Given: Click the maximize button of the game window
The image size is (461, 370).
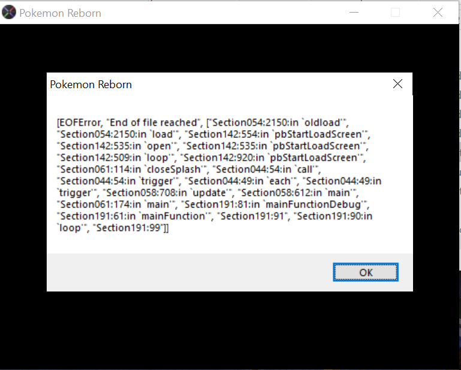Looking at the screenshot, I should (395, 13).
